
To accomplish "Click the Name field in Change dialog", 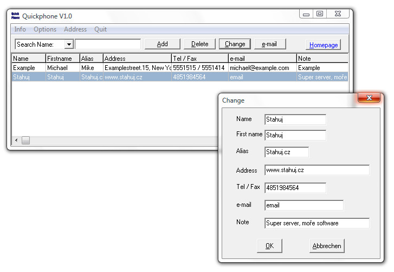I will point(295,119).
